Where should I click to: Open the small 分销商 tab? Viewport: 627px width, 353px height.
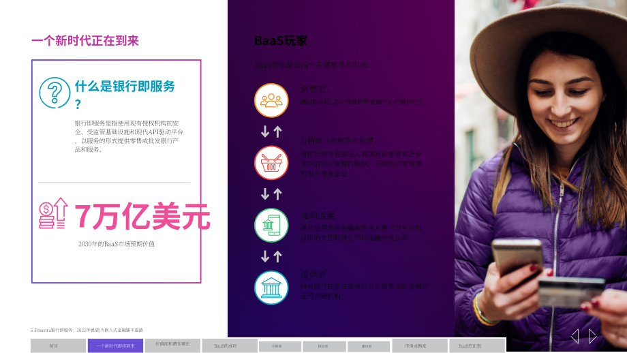(280, 346)
